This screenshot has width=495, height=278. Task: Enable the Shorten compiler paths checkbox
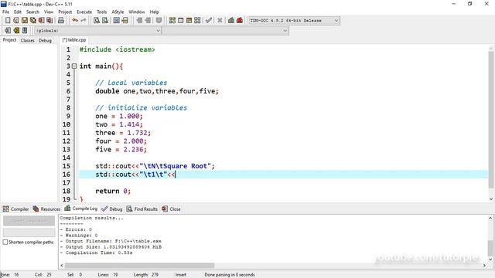5,242
